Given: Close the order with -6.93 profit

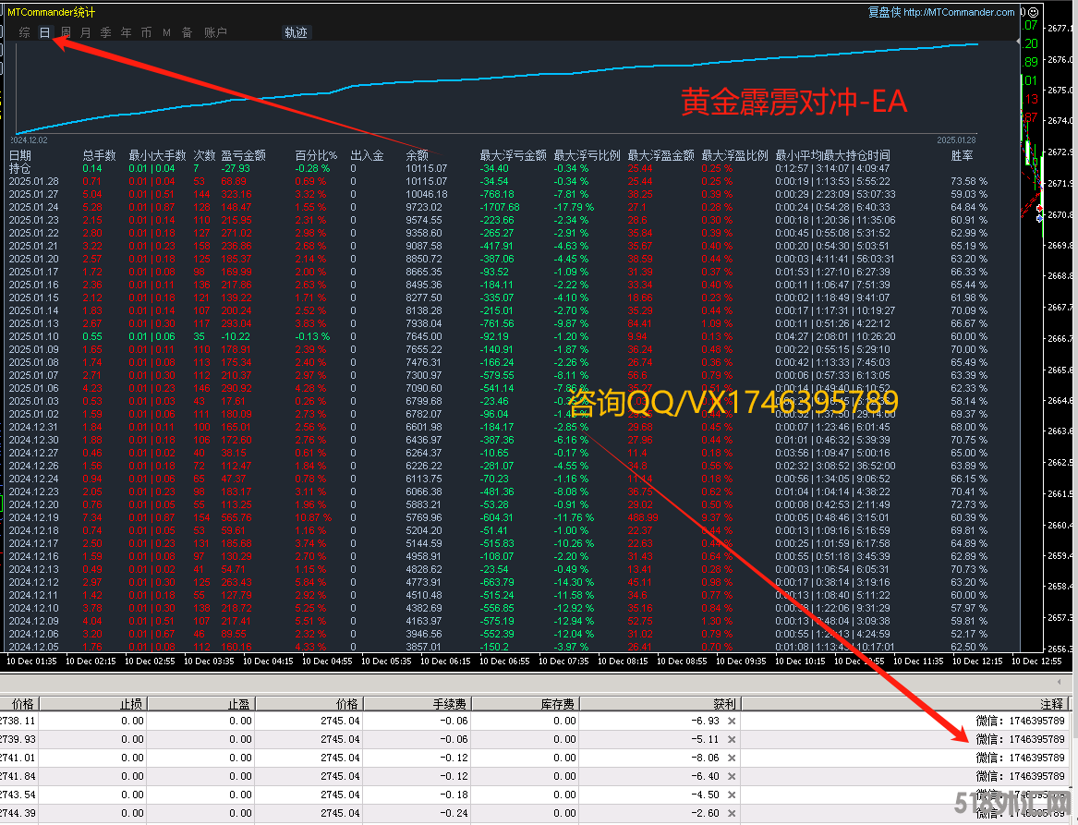Looking at the screenshot, I should (732, 721).
